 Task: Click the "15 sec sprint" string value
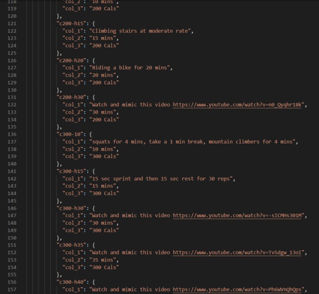pos(161,179)
